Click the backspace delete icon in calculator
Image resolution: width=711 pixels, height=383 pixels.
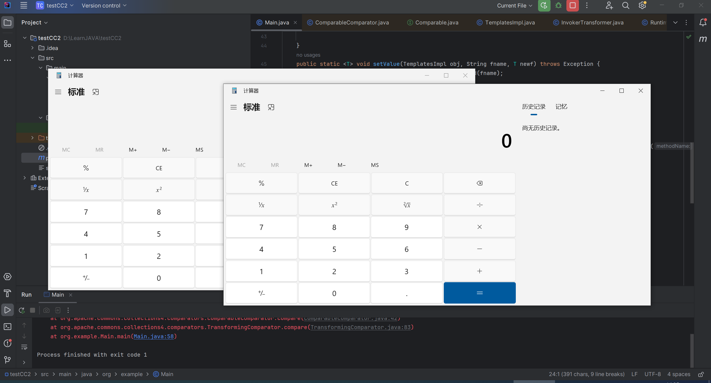[x=480, y=183]
